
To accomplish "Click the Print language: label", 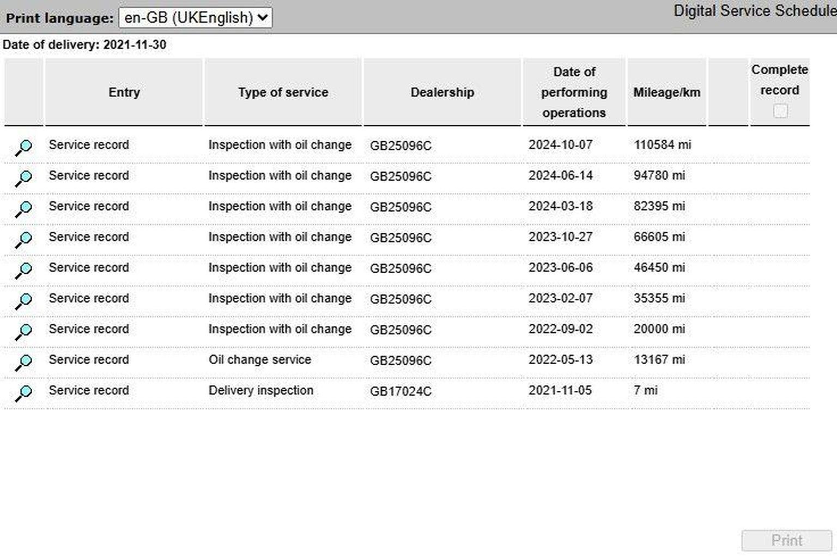I will pos(60,18).
